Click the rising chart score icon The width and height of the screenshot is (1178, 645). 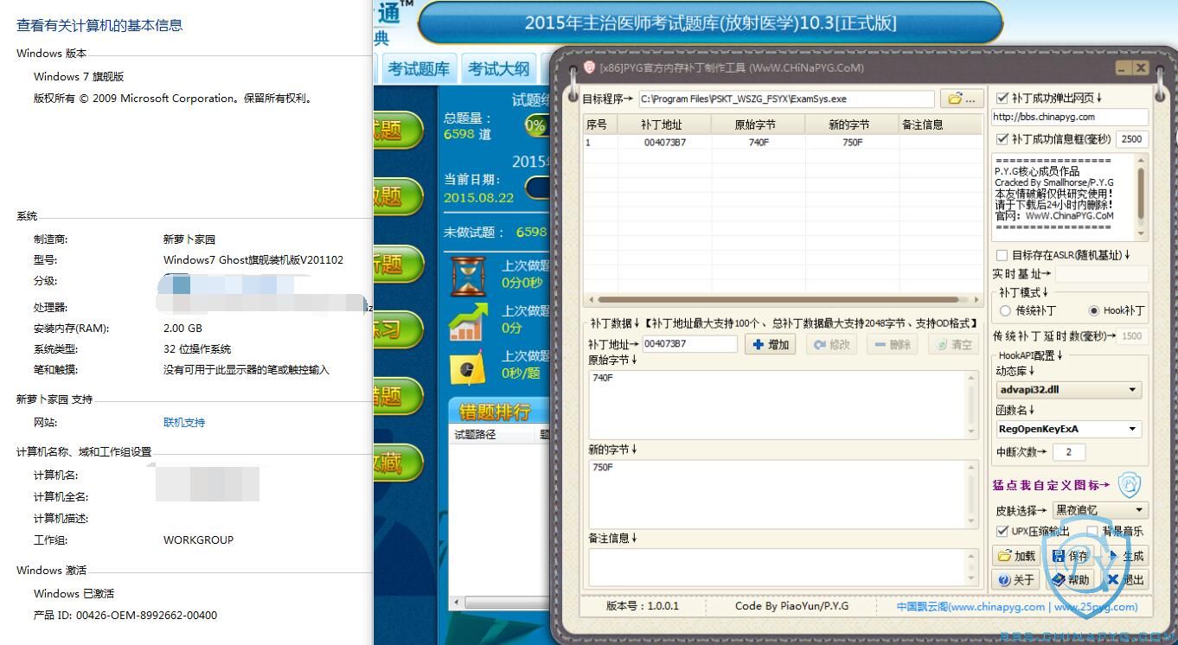pyautogui.click(x=468, y=322)
